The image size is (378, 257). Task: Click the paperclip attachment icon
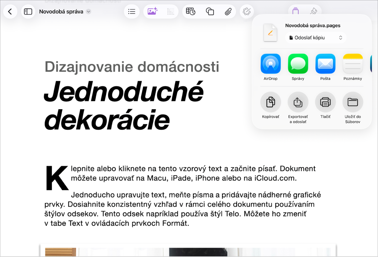[x=228, y=12]
